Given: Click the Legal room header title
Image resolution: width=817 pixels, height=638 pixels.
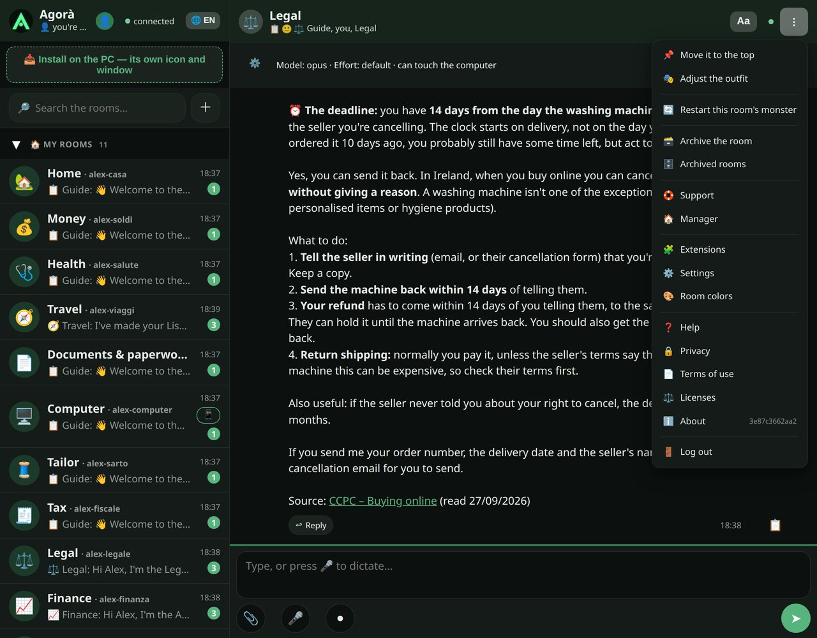Looking at the screenshot, I should (x=285, y=15).
